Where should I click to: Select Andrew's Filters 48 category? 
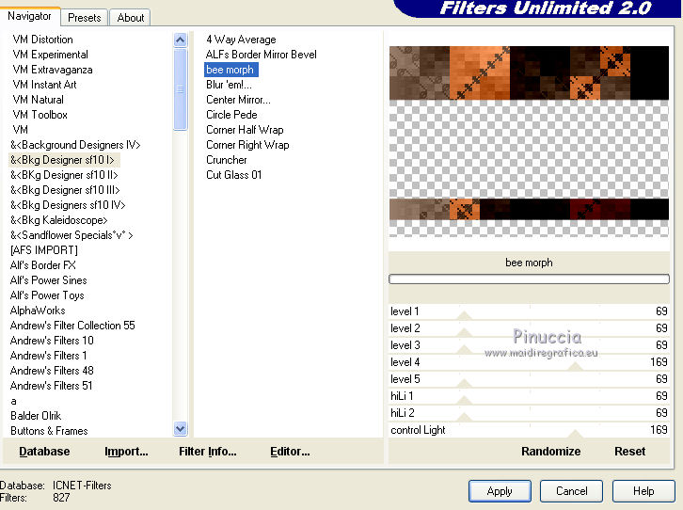click(52, 371)
